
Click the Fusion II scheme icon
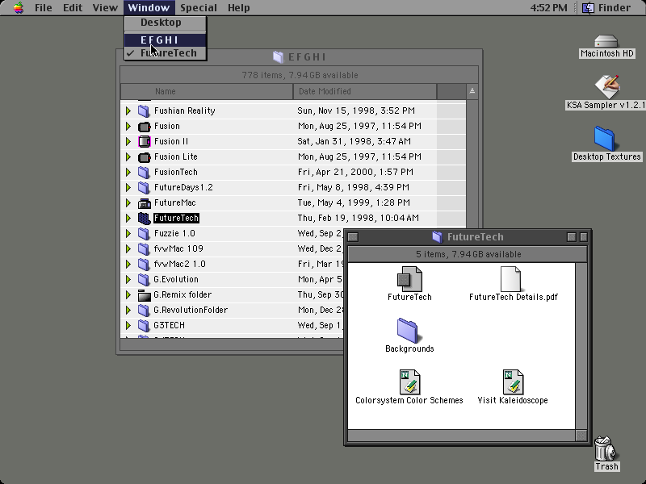click(144, 142)
